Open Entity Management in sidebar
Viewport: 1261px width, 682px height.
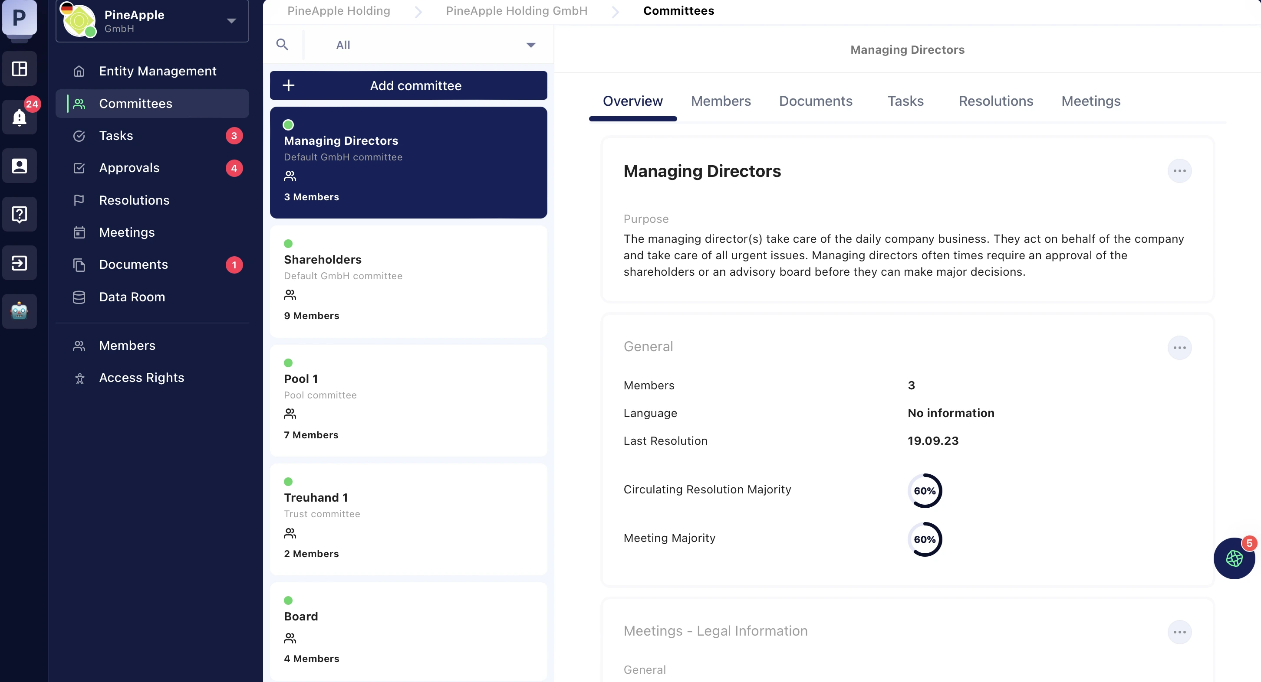152,72
